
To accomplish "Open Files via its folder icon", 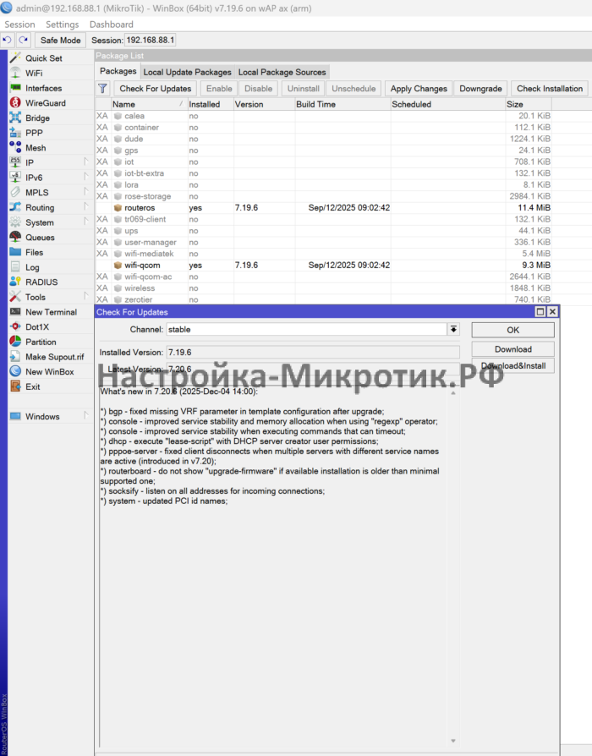I will [x=15, y=252].
